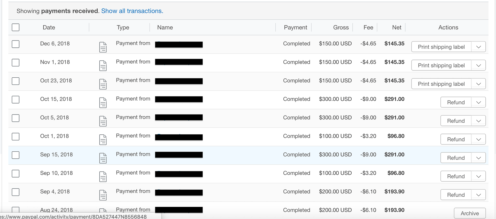Click the Date column header
This screenshot has height=219, width=496.
point(49,27)
